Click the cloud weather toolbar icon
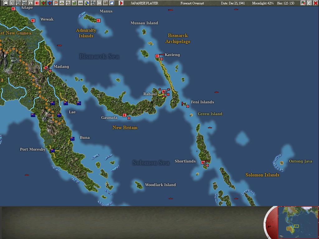The image size is (319, 239). tap(112, 3)
